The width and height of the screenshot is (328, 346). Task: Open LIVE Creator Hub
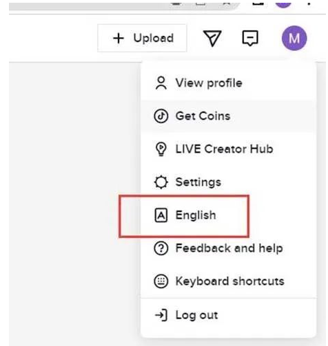tap(229, 149)
